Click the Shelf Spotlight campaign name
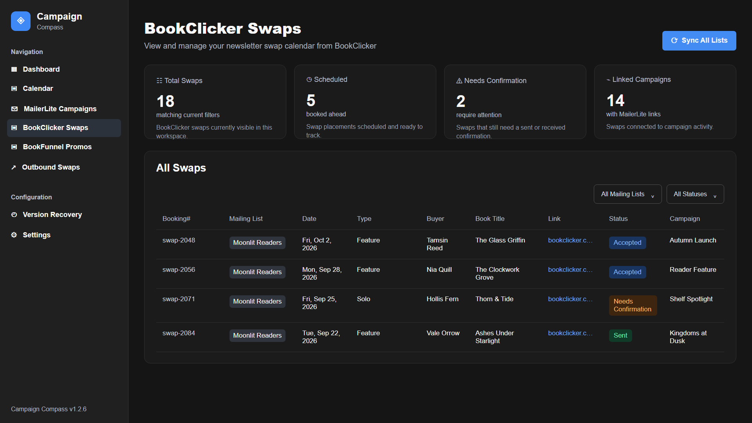Viewport: 752px width, 423px height. [691, 299]
